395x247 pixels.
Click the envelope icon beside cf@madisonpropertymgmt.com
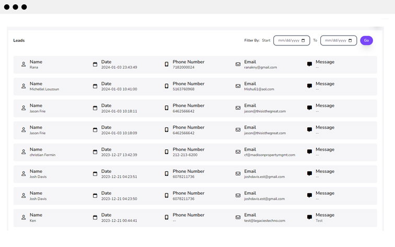238,152
